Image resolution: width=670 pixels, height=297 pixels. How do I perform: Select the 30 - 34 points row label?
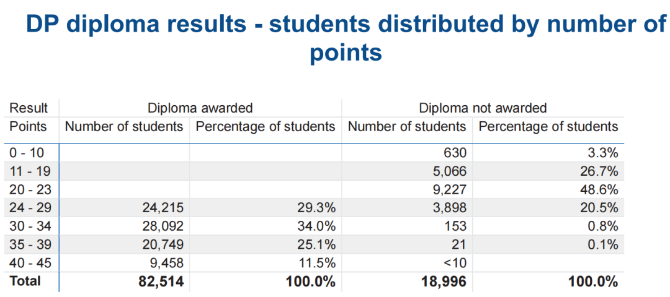[30, 226]
